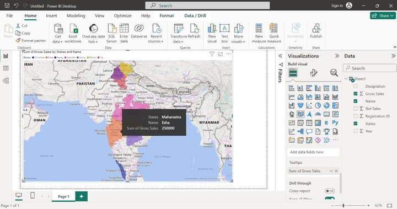Uncheck the States field
Viewport: 397px width, 209px height.
(x=356, y=124)
